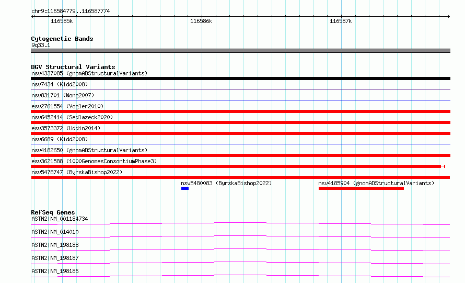Click the 9q33.1 cytogenetic band label
Screen dimensions: 465x283
point(41,45)
